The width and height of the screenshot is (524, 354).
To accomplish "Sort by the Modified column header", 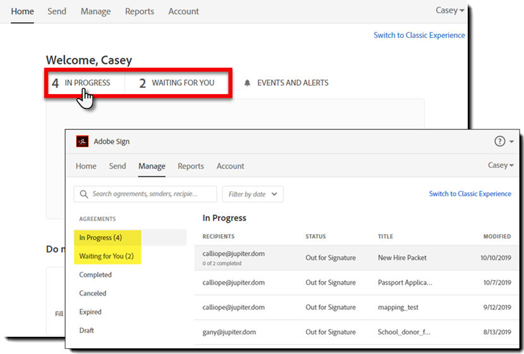I will [497, 237].
